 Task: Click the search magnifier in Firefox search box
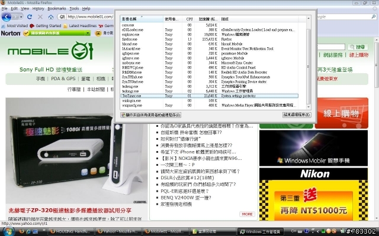pos(374,17)
